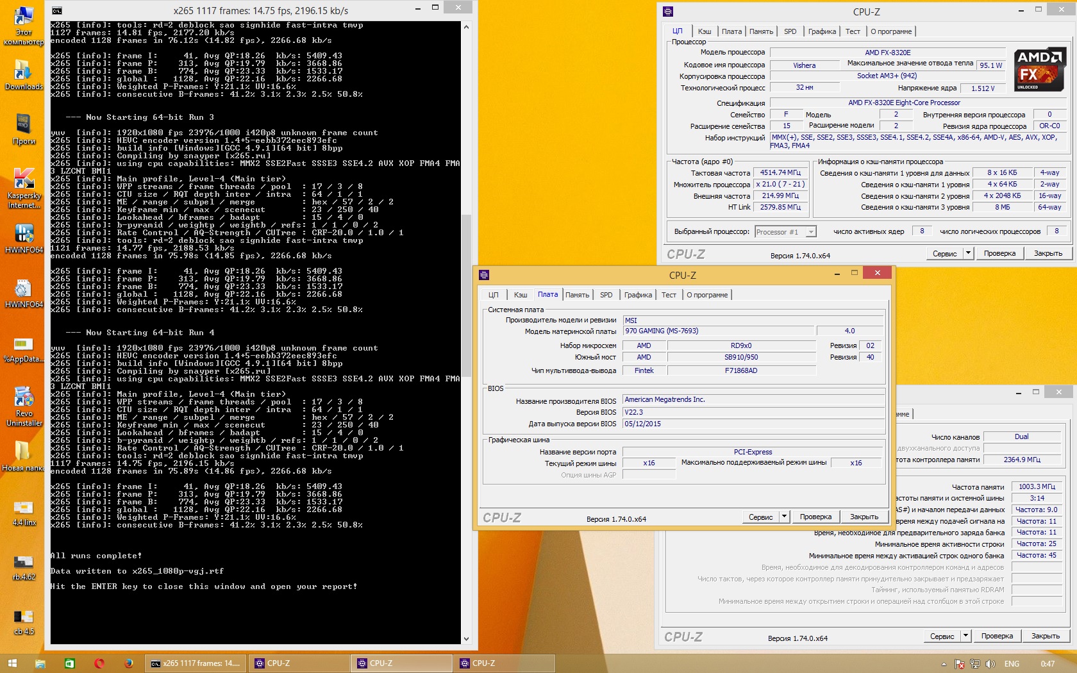Click the console scrollbar up arrow
This screenshot has width=1077, height=673.
coord(466,27)
